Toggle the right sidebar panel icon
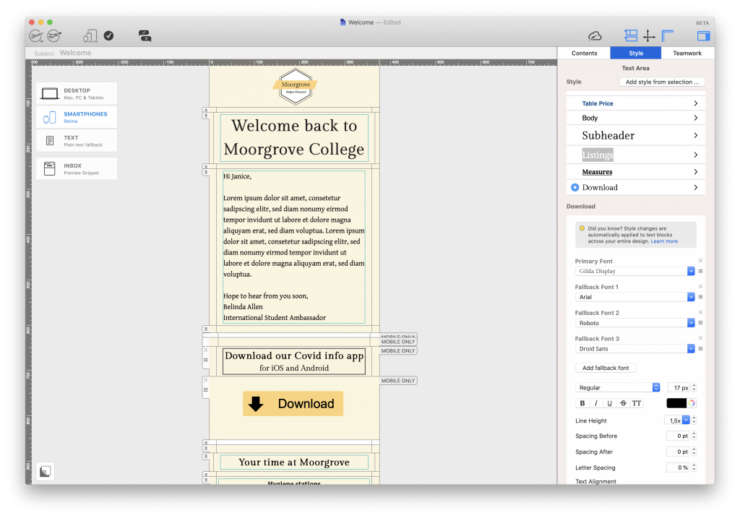 [x=703, y=36]
